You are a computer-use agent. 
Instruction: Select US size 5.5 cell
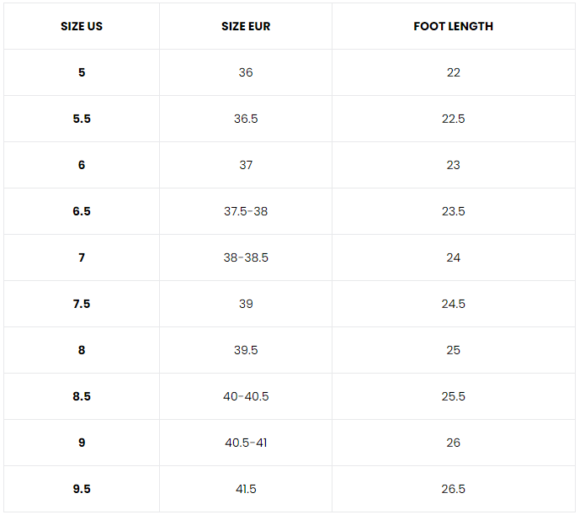[x=82, y=119]
